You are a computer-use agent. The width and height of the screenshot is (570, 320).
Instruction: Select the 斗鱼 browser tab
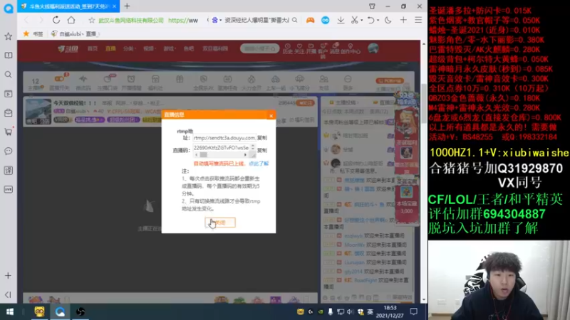click(68, 6)
